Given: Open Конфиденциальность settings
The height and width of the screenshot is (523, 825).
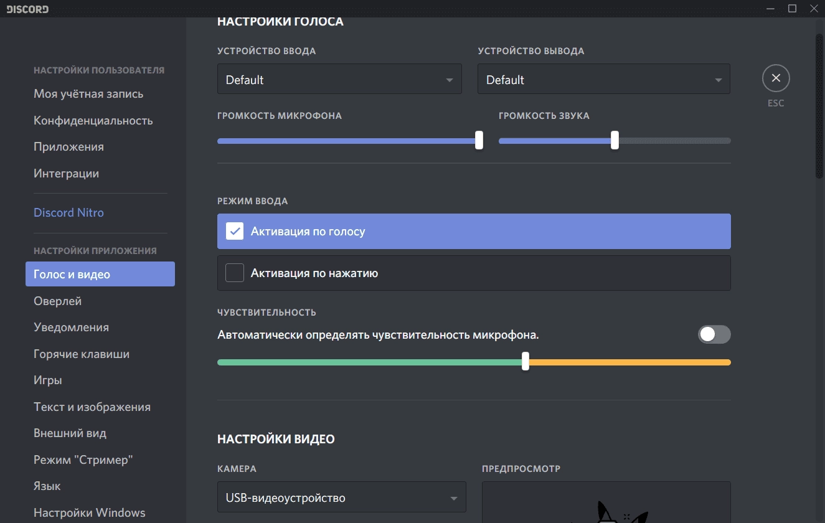Looking at the screenshot, I should (93, 120).
